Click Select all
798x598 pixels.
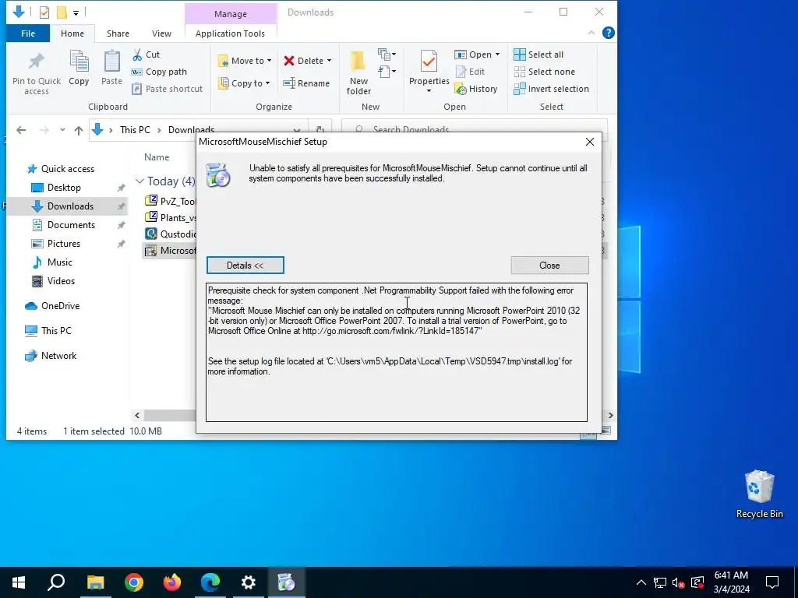pos(538,55)
